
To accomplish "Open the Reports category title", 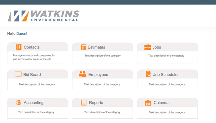I will (x=96, y=102).
